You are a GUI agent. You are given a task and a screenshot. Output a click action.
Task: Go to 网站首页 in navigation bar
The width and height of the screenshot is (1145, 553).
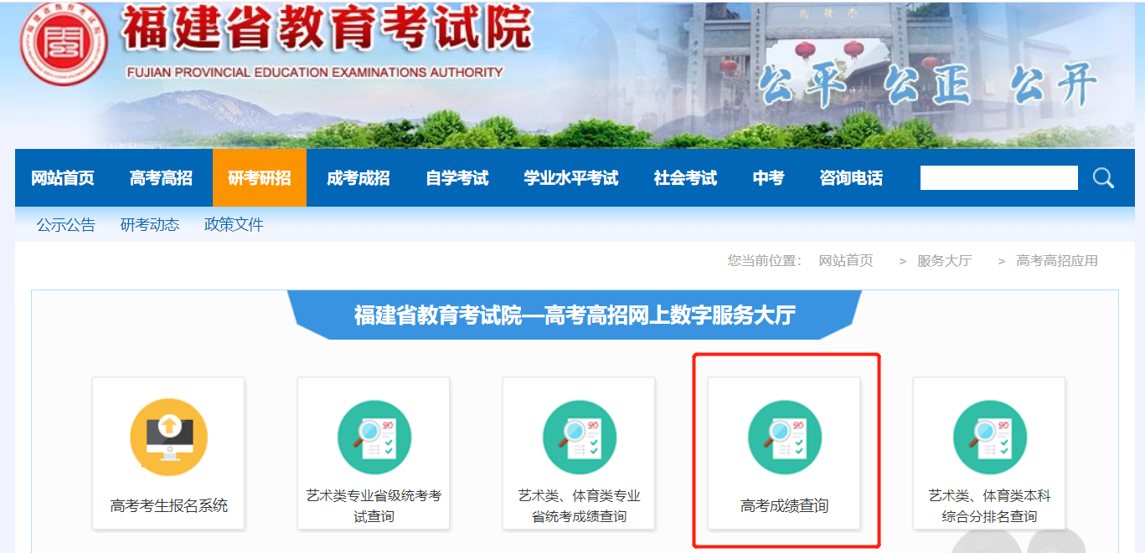(63, 178)
